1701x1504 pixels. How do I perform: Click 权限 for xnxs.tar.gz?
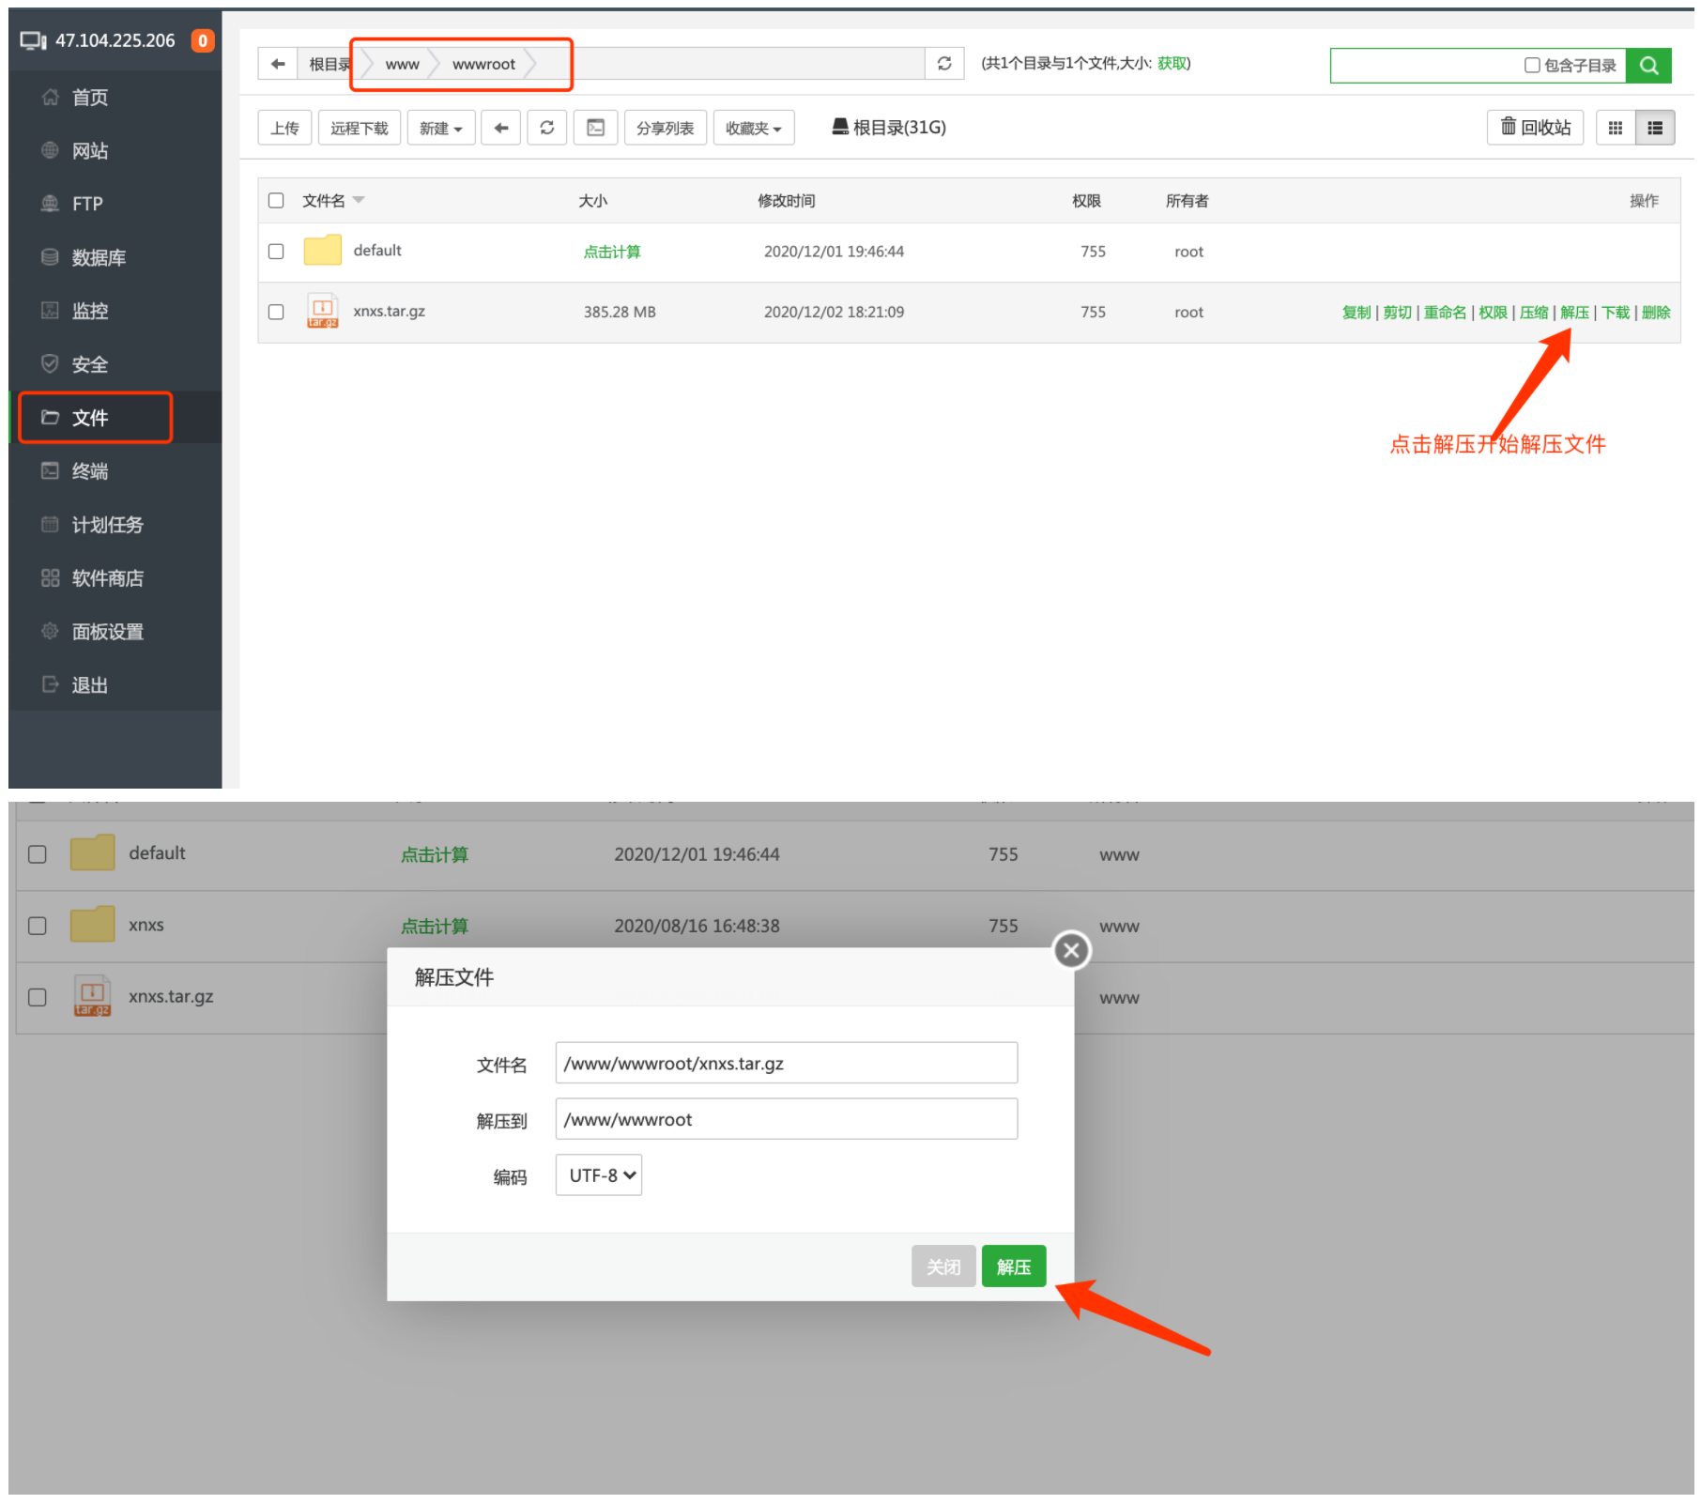tap(1494, 313)
